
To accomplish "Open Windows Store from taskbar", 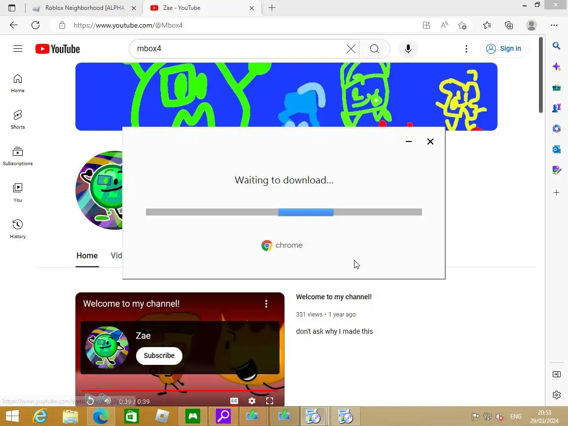I will click(x=132, y=416).
